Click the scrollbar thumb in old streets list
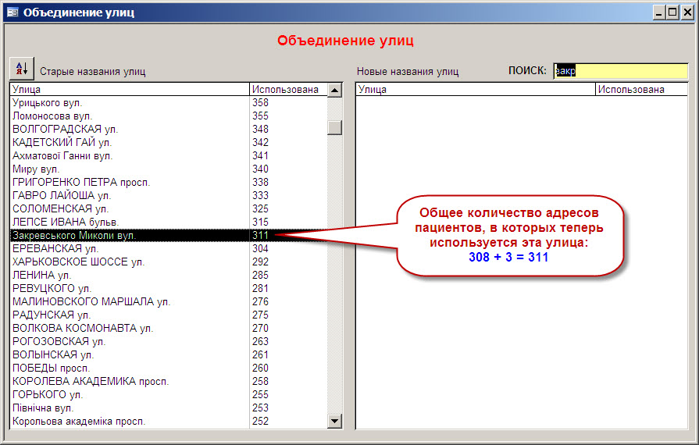The height and width of the screenshot is (445, 699). (334, 127)
